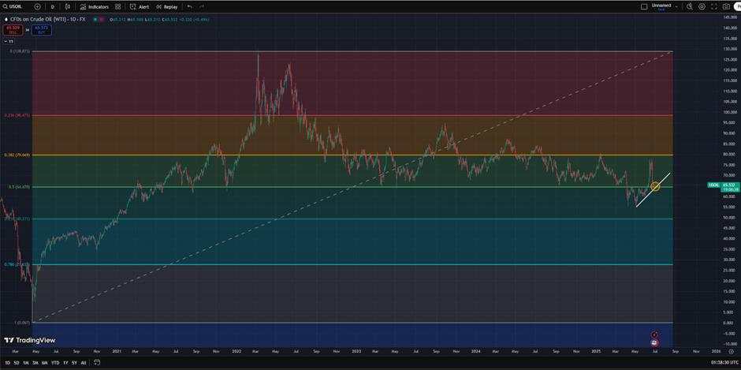This screenshot has width=741, height=370.
Task: Open the Indicators menu
Action: [94, 6]
